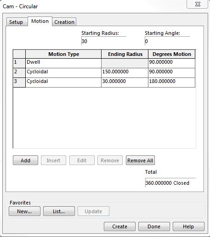Click the Starting Angle input field

tap(167, 41)
